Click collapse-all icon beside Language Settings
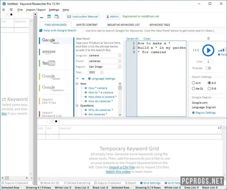The width and height of the screenshot is (227, 190). tap(77, 78)
